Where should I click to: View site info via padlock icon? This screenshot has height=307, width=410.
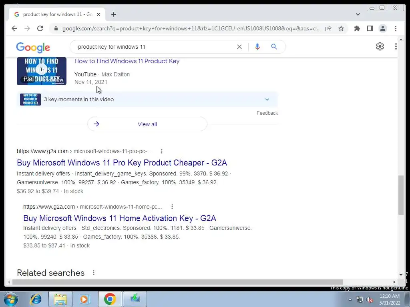click(56, 28)
